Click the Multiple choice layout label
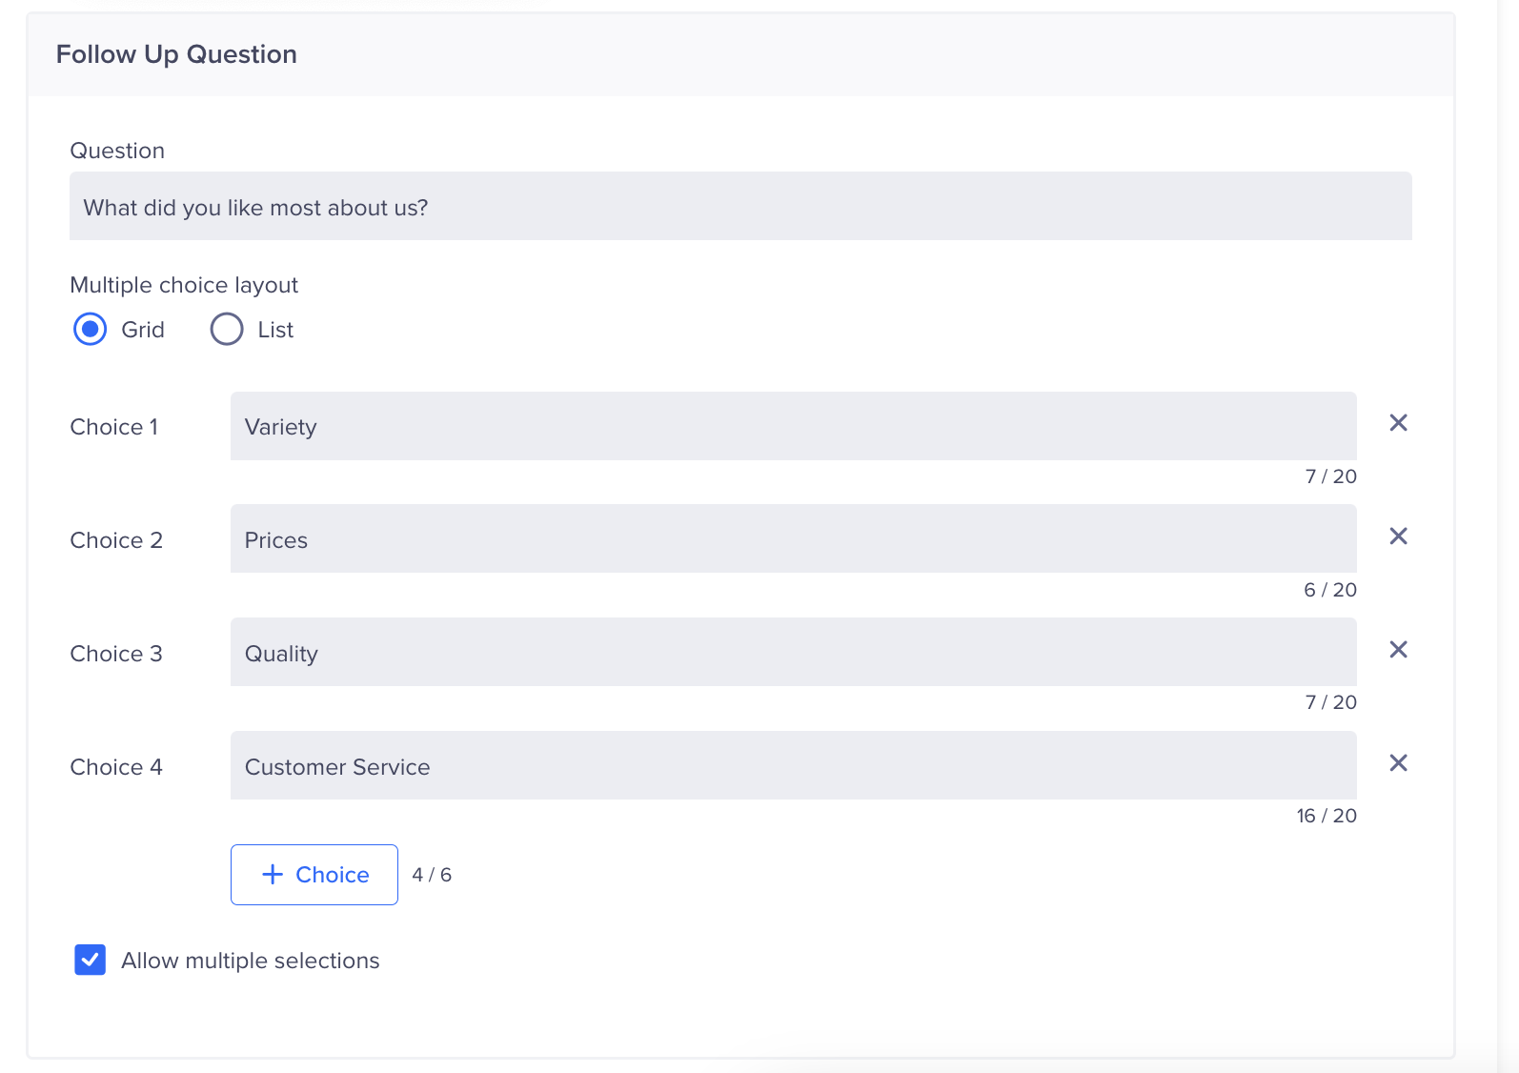1519x1073 pixels. click(184, 285)
